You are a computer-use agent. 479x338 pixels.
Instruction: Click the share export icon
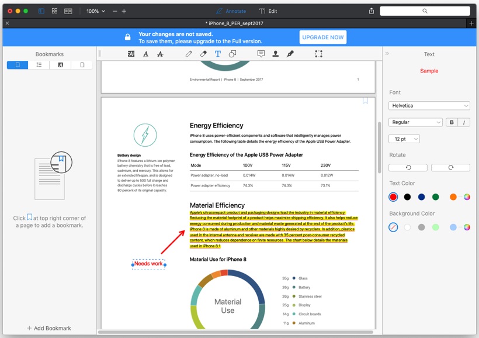click(371, 11)
